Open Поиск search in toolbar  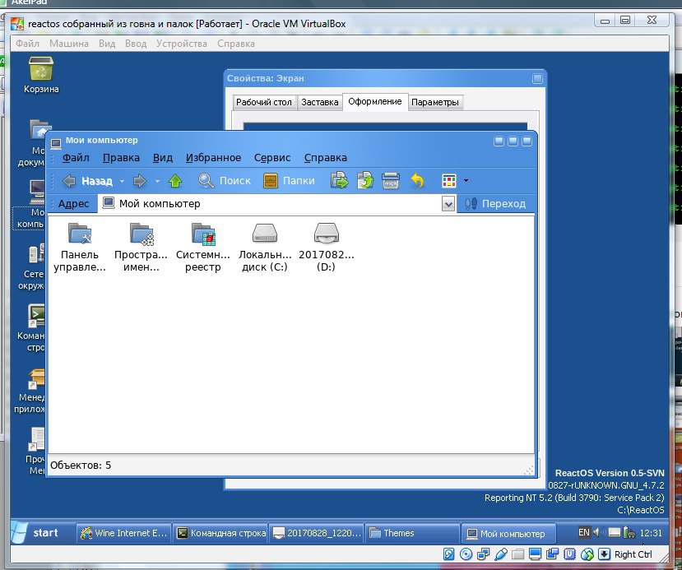point(225,181)
